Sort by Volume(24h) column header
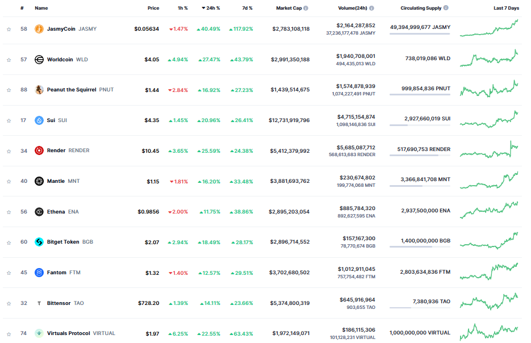This screenshot has height=343, width=531. pos(353,8)
